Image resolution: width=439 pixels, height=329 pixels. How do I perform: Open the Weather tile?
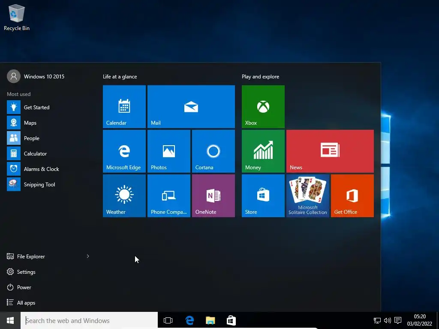(124, 195)
